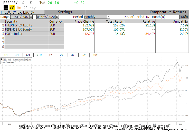Select the 2Y range tab
The image size is (189, 136).
tap(62, 55)
